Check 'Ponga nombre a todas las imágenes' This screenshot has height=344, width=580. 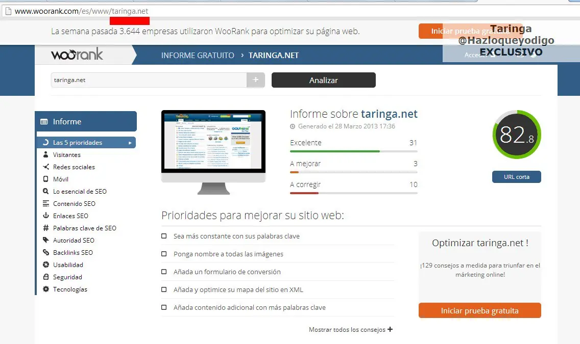coord(164,254)
